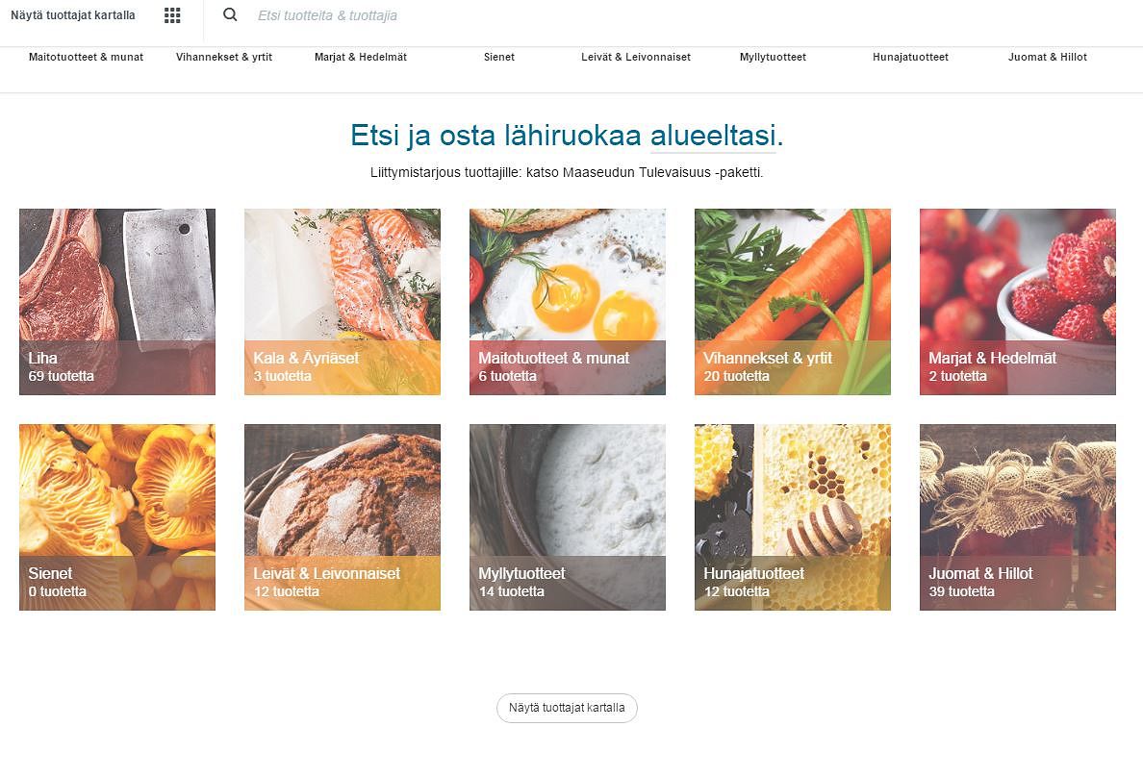1143x777 pixels.
Task: Choose the Marjat & Hedelmät strawberry tile
Action: [x=1018, y=302]
